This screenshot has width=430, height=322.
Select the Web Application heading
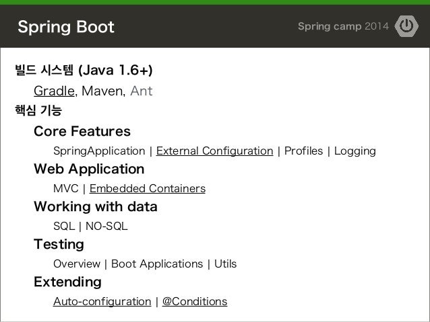(89, 168)
